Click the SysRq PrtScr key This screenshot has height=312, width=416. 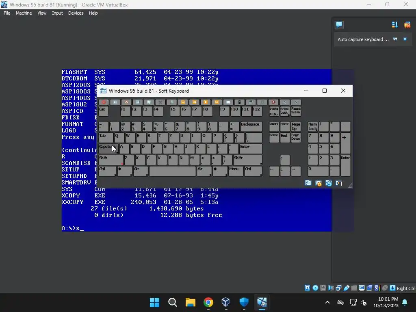click(x=274, y=111)
